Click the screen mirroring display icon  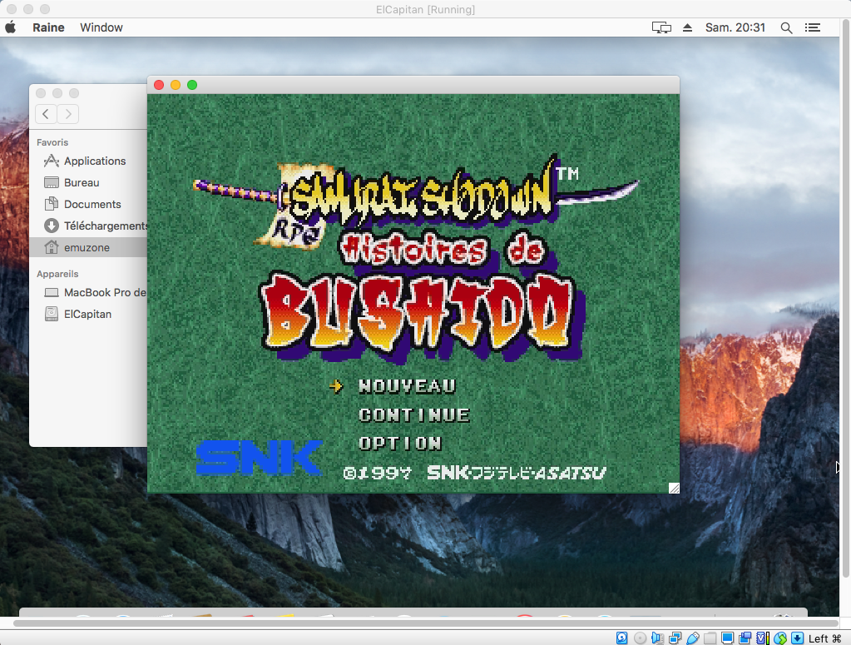point(661,27)
